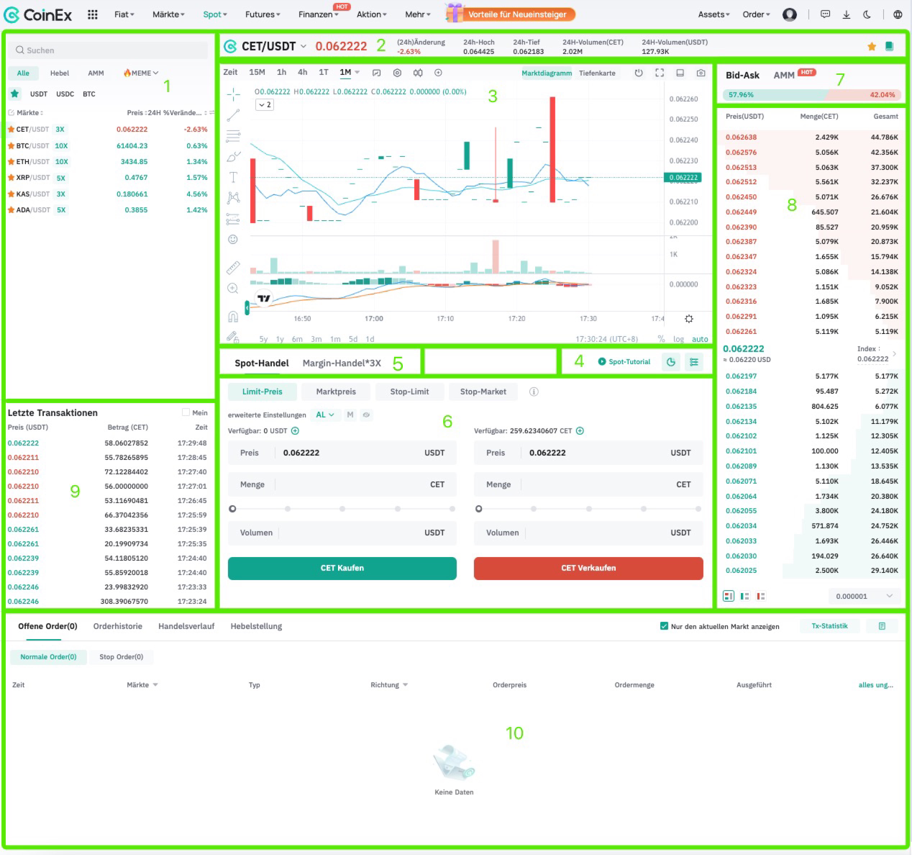Select the crosshair cursor tool on chart
This screenshot has width=912, height=855.
(x=234, y=94)
